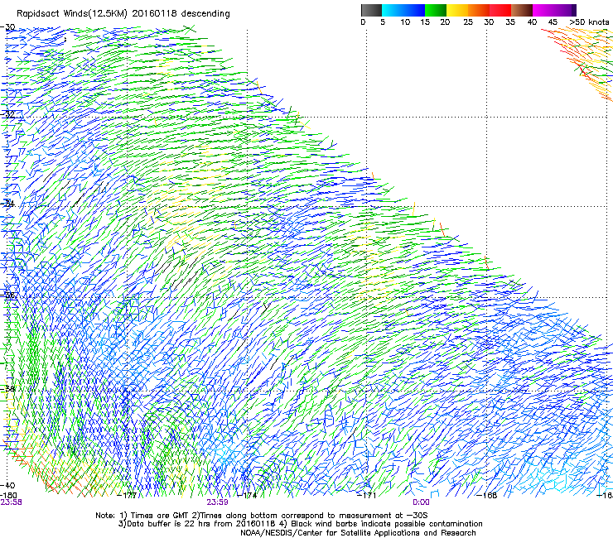
Task: Click the title 'Rapidsact Winds(12.5KM) 20160118 descending'
Action: pyautogui.click(x=123, y=14)
